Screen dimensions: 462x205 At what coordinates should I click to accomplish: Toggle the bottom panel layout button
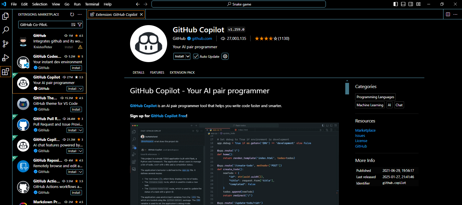(x=403, y=4)
